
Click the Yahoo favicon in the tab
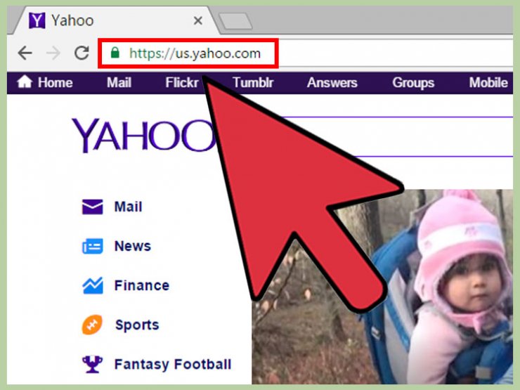coord(37,20)
